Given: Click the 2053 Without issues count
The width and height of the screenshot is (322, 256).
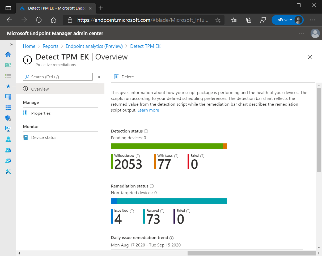Looking at the screenshot, I should pyautogui.click(x=128, y=164).
